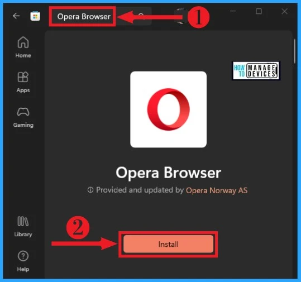This screenshot has height=282, width=301.
Task: Open the Opera Norway AS publisher link
Action: (217, 190)
